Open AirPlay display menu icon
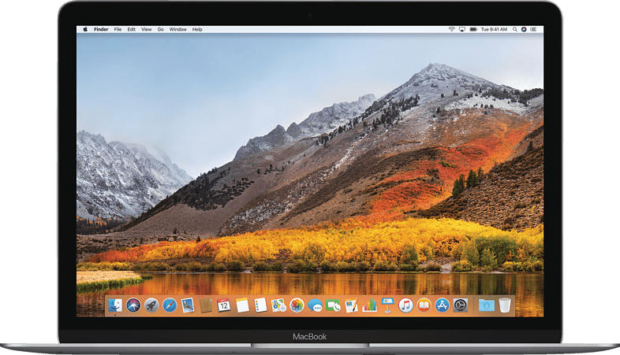Screen dimensions: 620x355 461,29
